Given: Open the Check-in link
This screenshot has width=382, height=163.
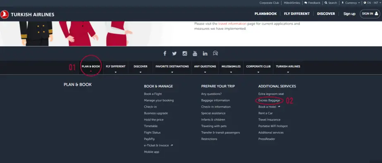Looking at the screenshot, I should pos(150,107).
